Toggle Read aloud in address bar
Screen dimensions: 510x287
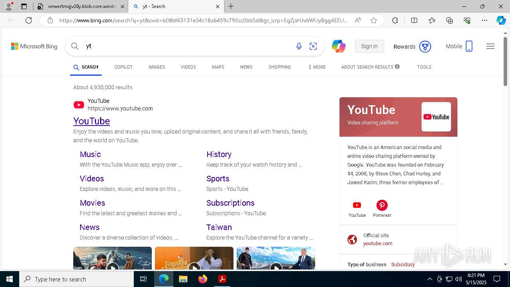[358, 20]
